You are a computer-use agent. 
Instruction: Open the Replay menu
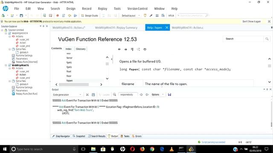click(102, 8)
